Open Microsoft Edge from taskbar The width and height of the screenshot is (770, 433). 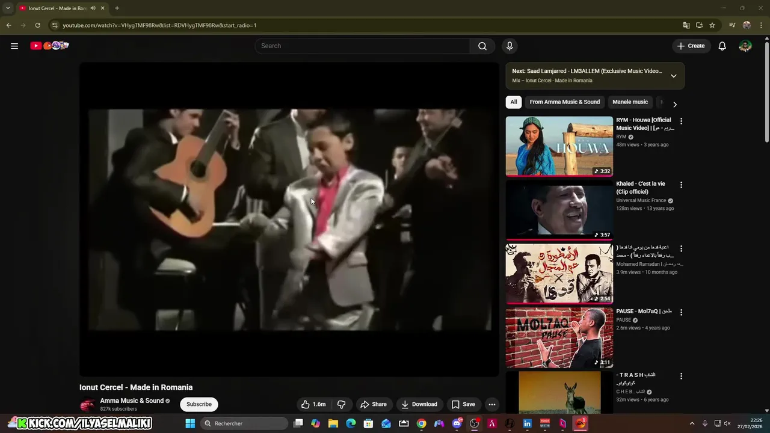tap(351, 423)
